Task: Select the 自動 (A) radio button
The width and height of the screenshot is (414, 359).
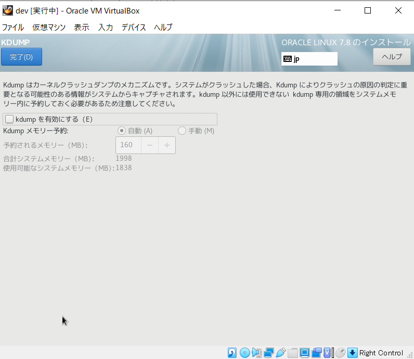Action: coord(122,131)
